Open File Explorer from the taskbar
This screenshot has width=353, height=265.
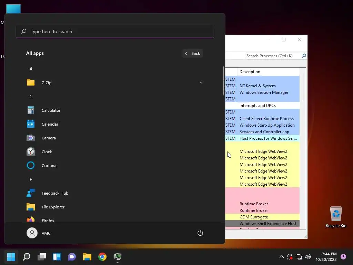click(x=87, y=256)
